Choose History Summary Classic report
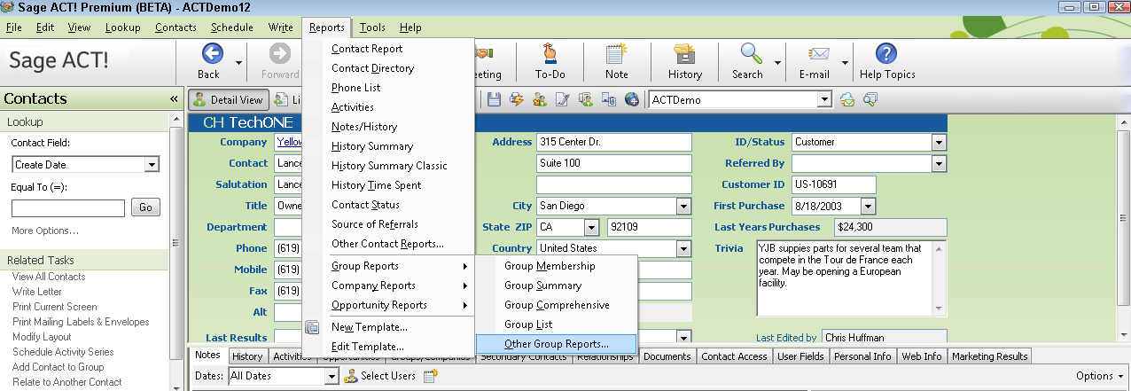1131x391 pixels. click(389, 166)
